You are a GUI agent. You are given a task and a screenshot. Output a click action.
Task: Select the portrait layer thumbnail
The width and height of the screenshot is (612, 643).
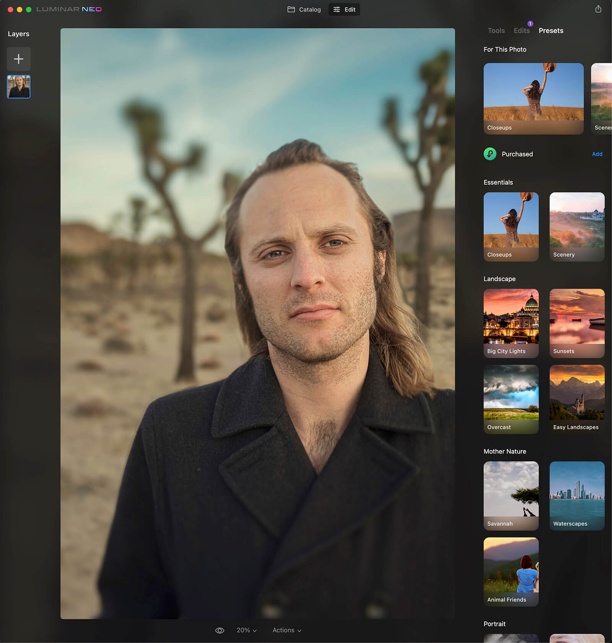pos(18,86)
